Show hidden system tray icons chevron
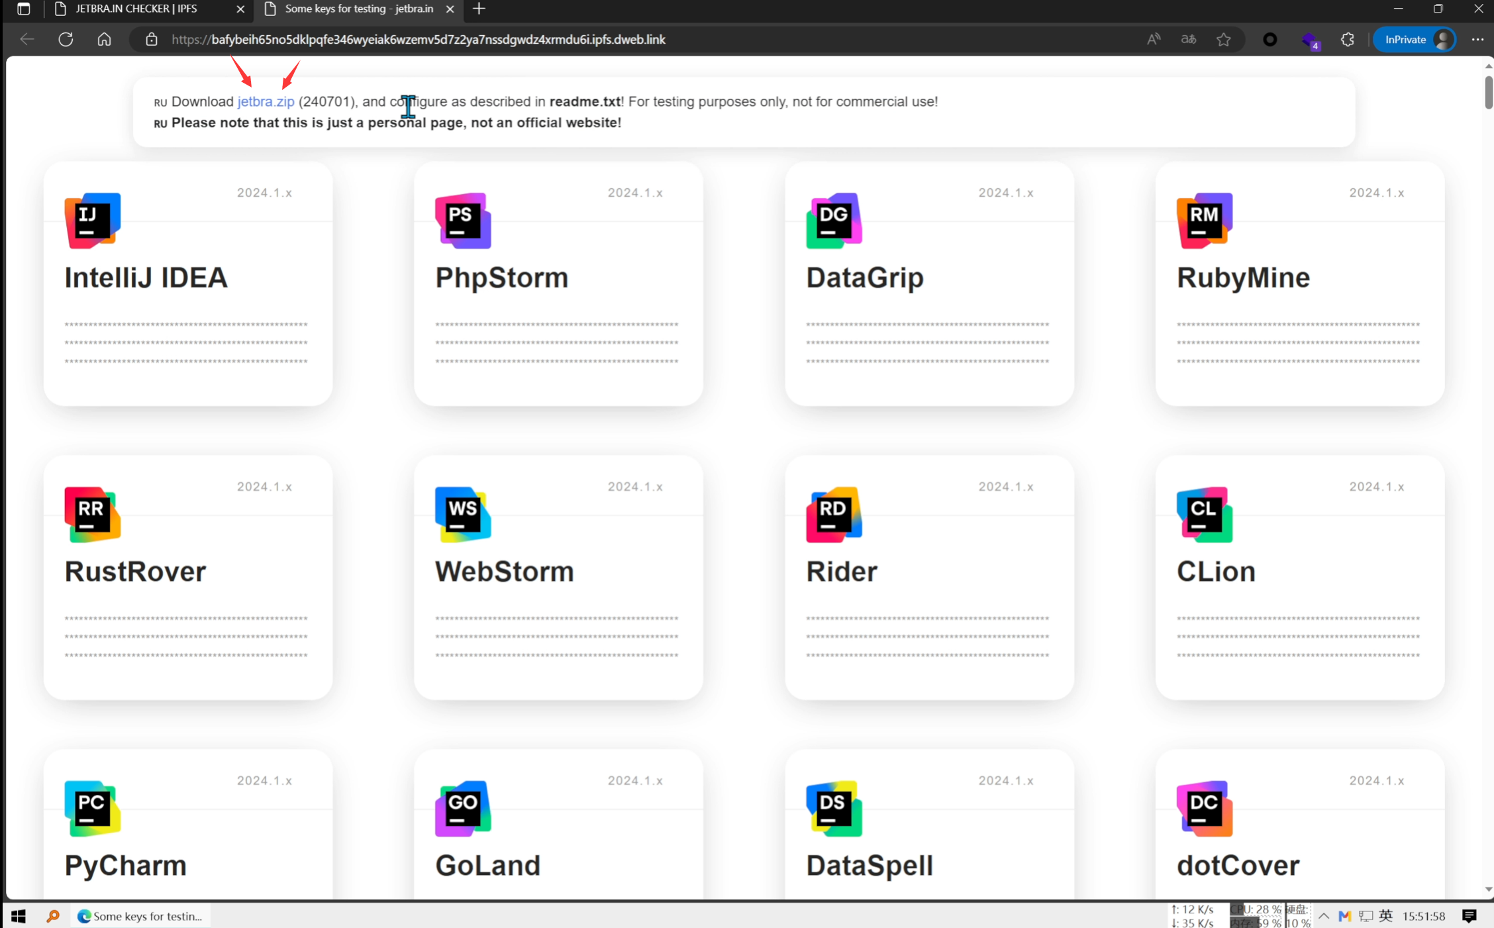Image resolution: width=1494 pixels, height=928 pixels. click(x=1324, y=916)
